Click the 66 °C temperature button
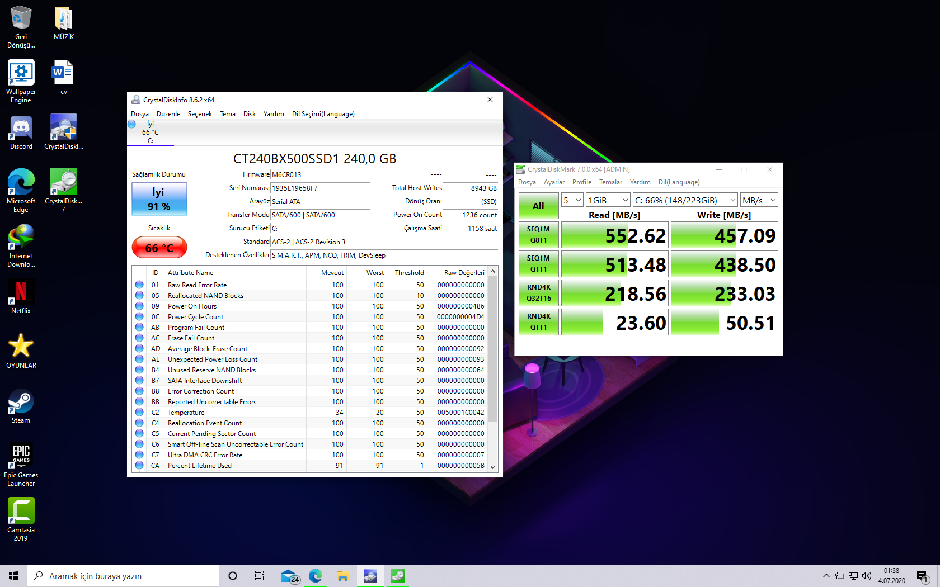Image resolution: width=940 pixels, height=587 pixels. point(159,248)
